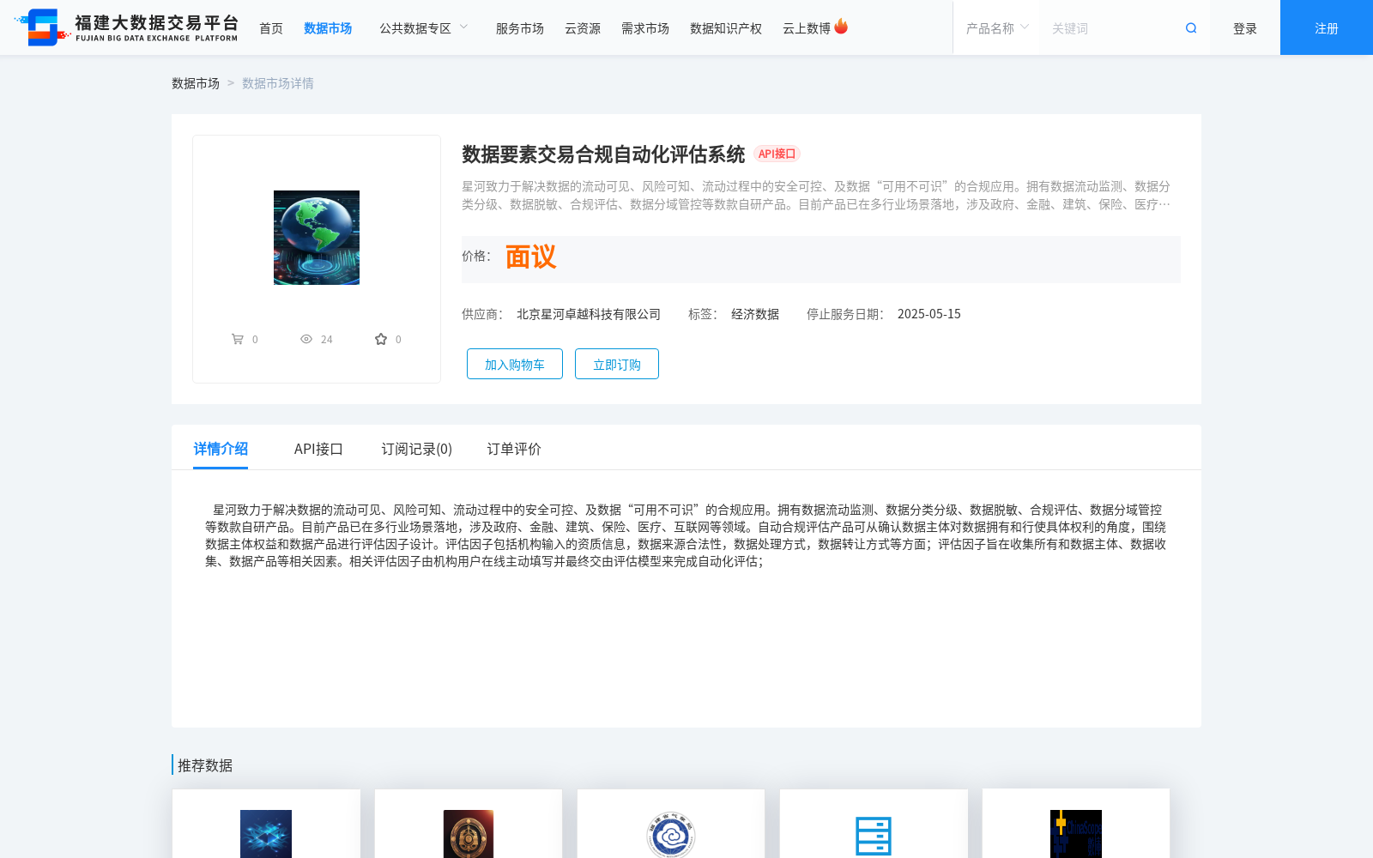This screenshot has width=1373, height=858.
Task: Open the 数据市场 breadcrumb link
Action: pos(197,82)
